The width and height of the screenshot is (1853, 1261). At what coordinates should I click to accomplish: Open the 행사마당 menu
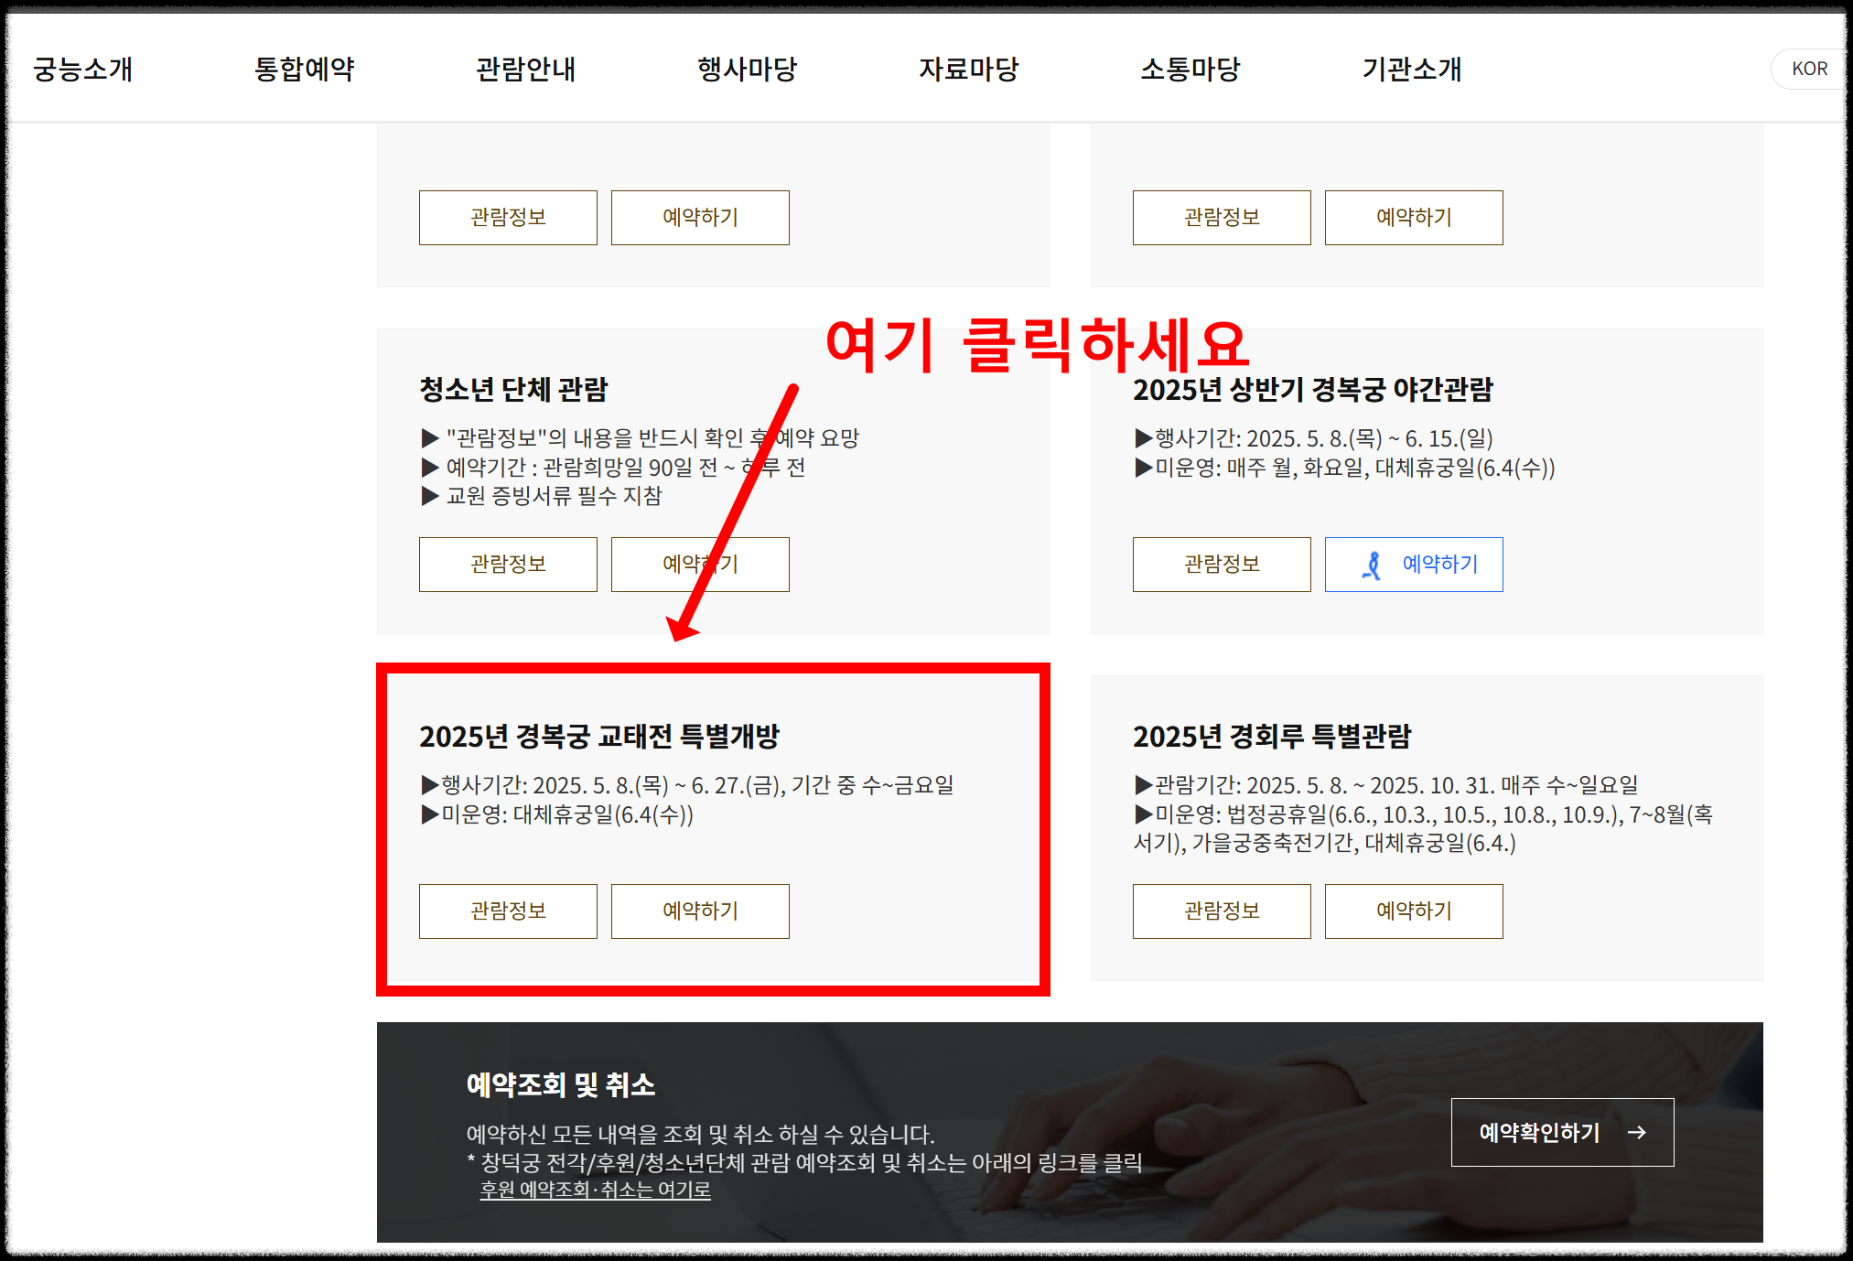coord(748,69)
